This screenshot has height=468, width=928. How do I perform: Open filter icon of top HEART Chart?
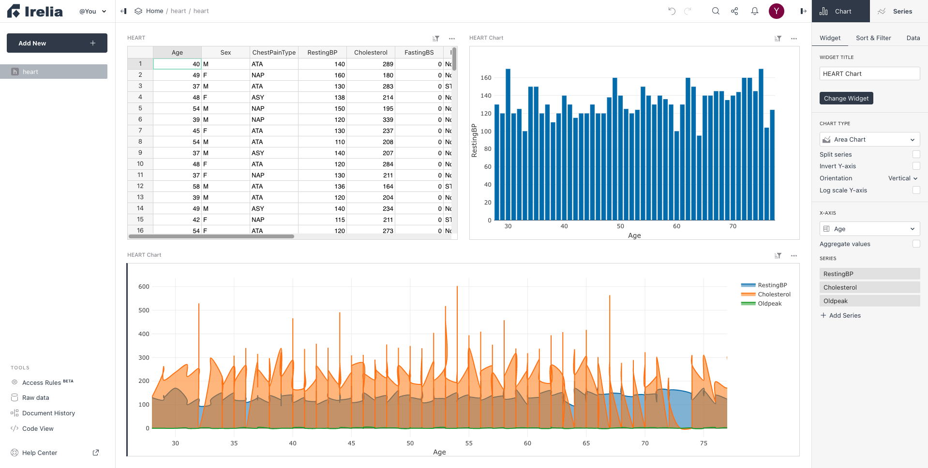[x=778, y=38]
